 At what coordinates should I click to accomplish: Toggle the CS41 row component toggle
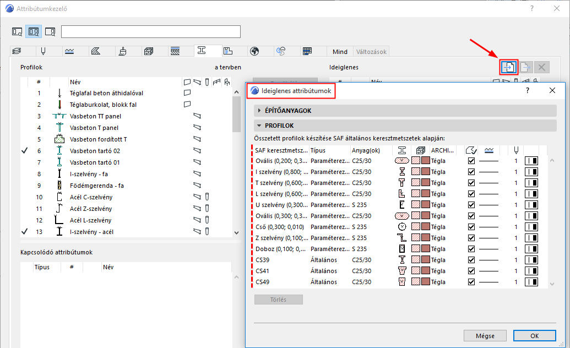[x=531, y=271]
